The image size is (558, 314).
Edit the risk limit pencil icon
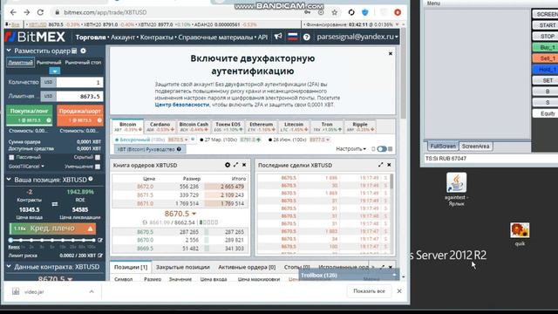100,256
